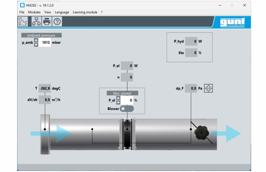This screenshot has width=266, height=172.
Task: Open the Modules menu
Action: point(35,12)
